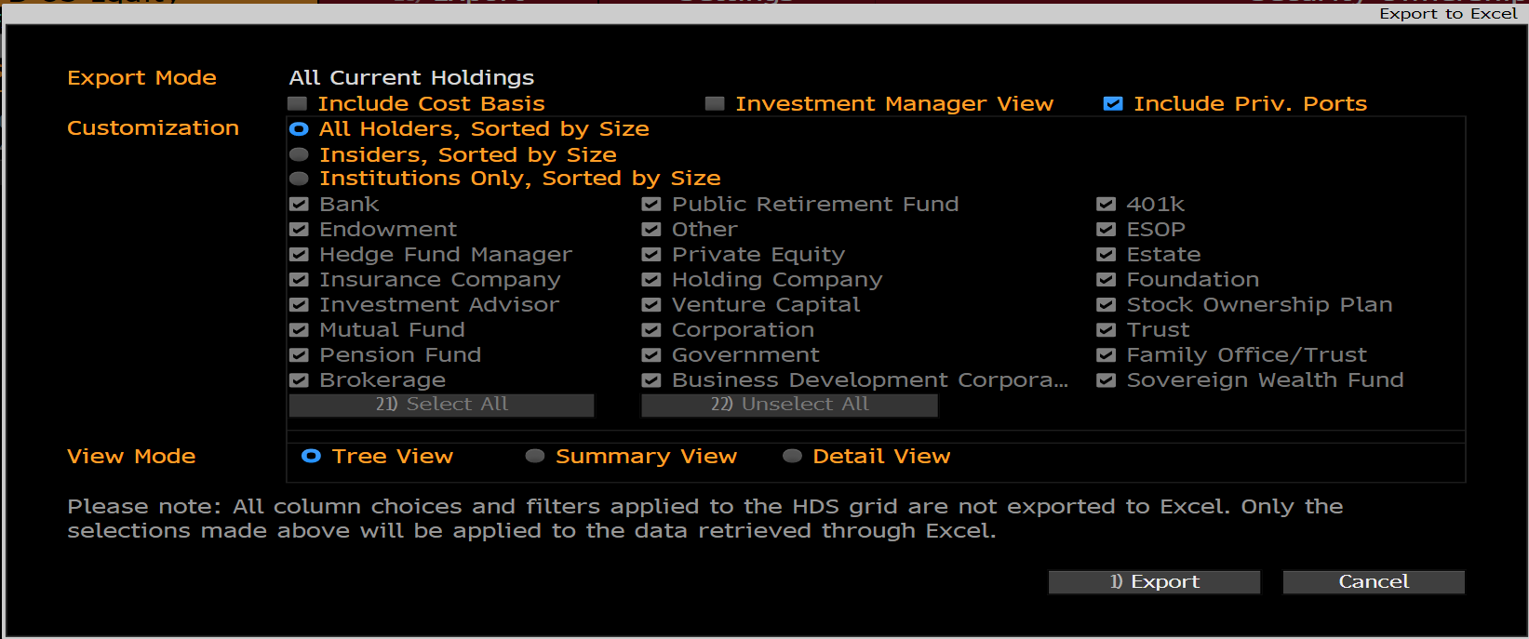Uncheck the Sovereign Wealth Fund checkbox

(x=1106, y=380)
